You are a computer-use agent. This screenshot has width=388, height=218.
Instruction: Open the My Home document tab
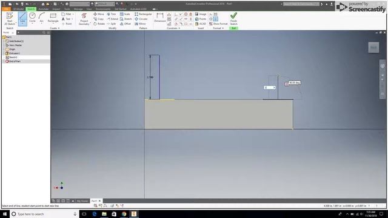pos(82,201)
